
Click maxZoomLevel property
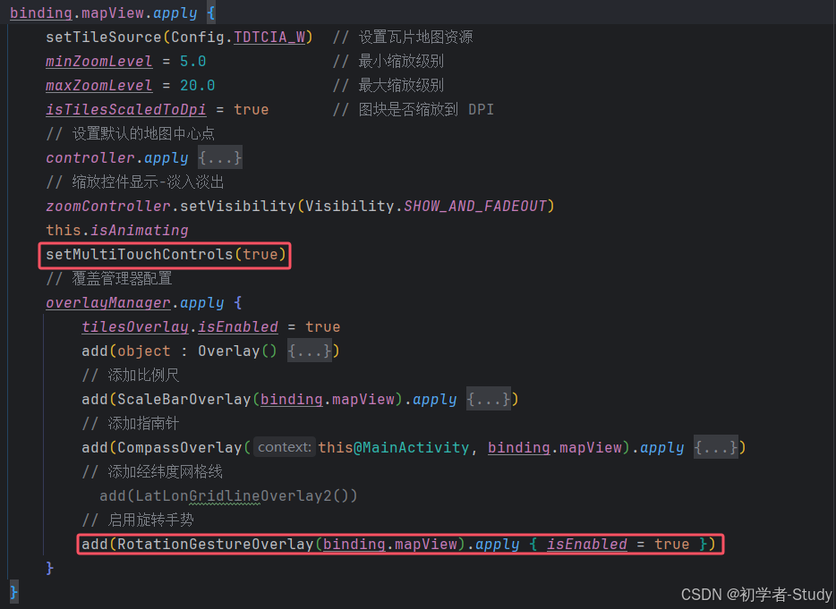(x=99, y=85)
